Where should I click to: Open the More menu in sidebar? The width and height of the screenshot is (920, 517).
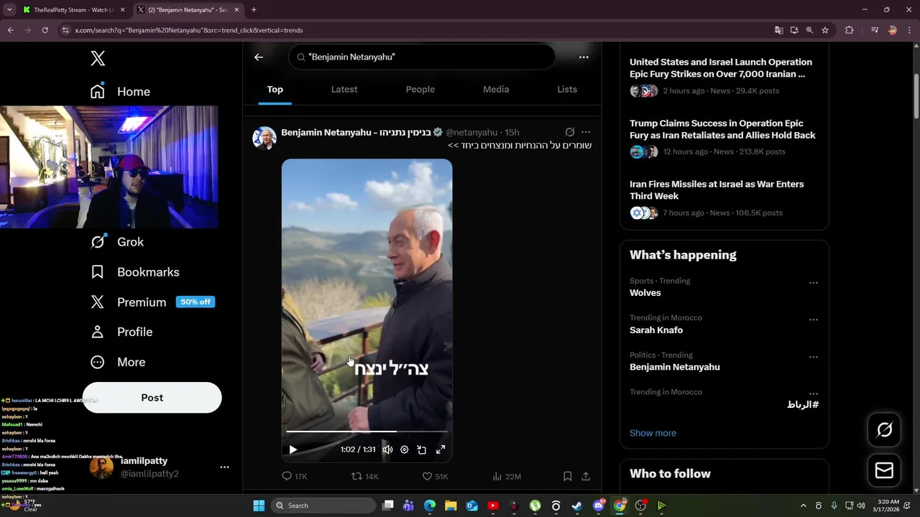coord(117,362)
